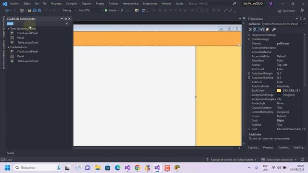Image resolution: width=308 pixels, height=173 pixels.
Task: Switch to the Cambio... bottom tab
Action: click(x=284, y=148)
